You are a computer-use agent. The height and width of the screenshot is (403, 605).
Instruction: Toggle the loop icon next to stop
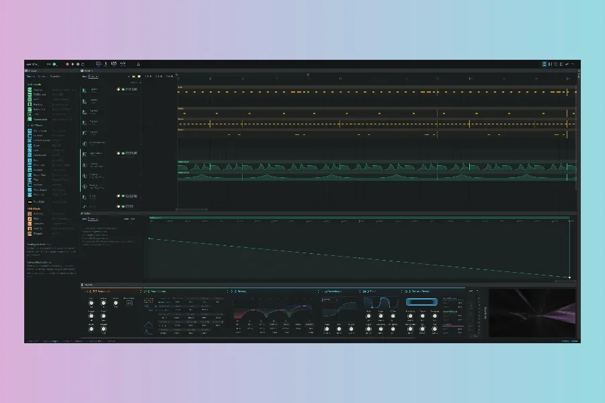[x=83, y=64]
